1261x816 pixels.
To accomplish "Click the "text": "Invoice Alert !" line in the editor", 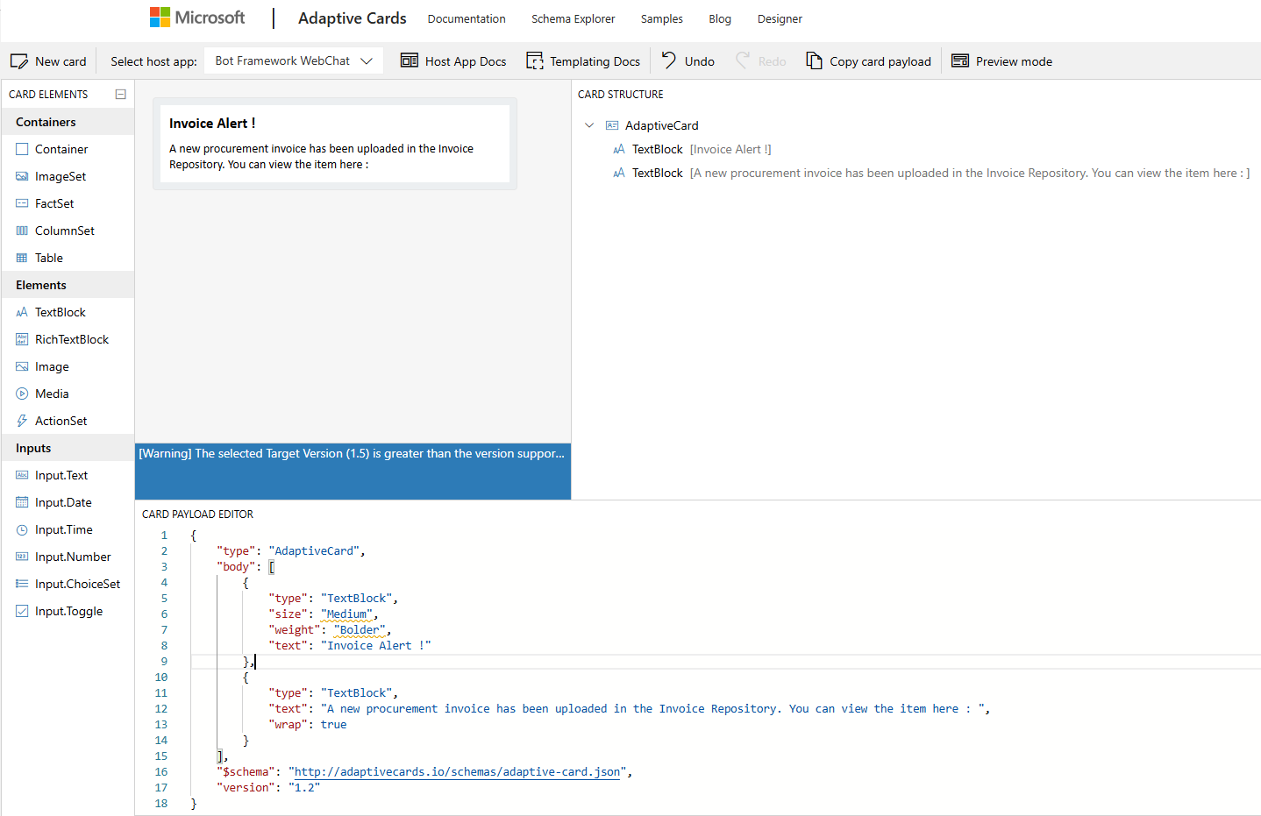I will 350,646.
